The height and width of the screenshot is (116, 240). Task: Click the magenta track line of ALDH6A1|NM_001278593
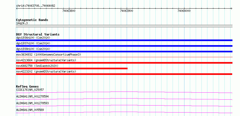(x=124, y=106)
